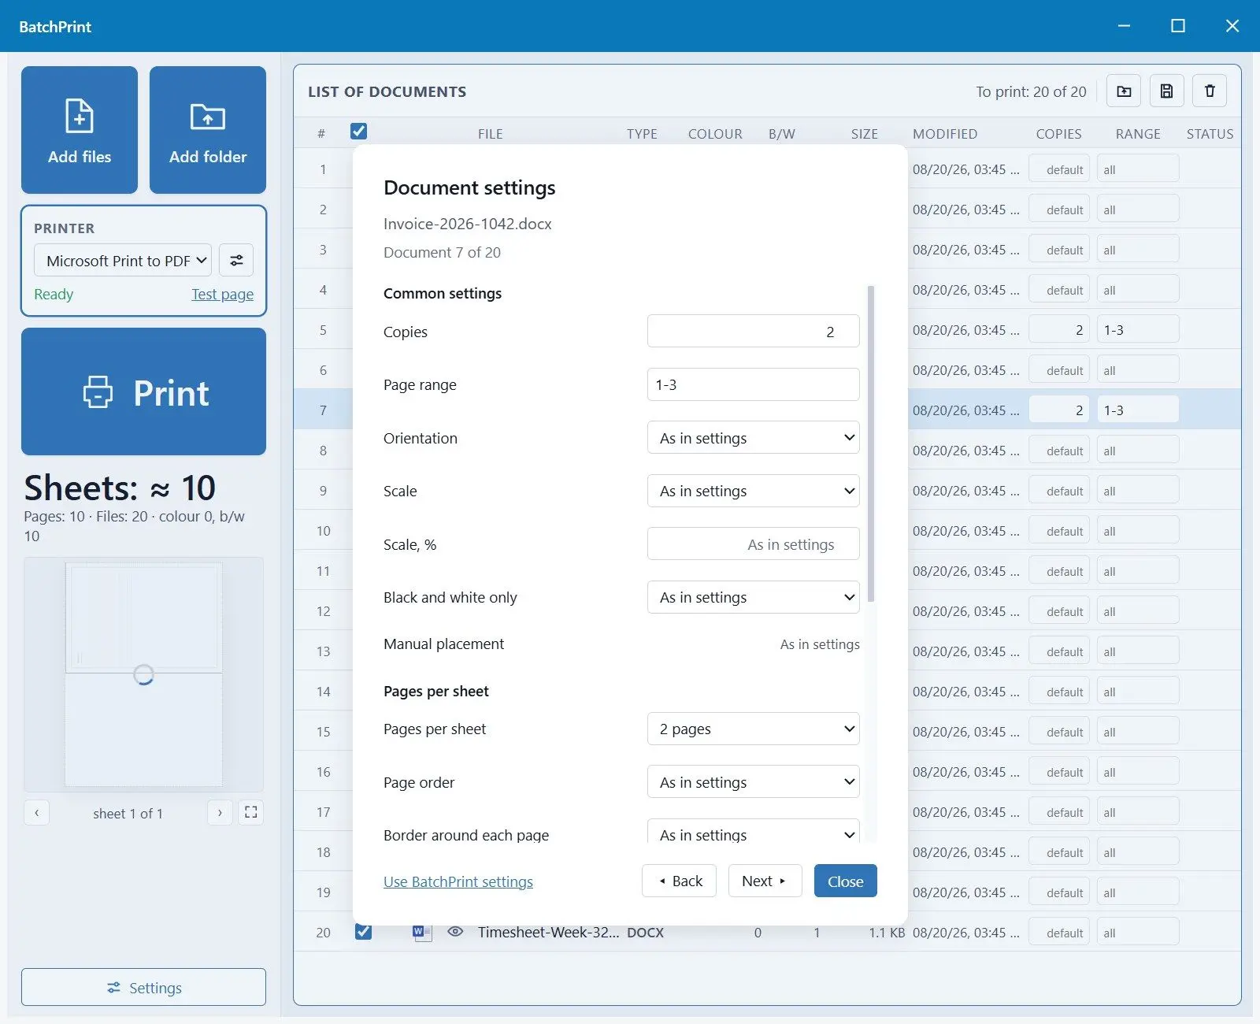
Task: Click the Page range field showing 1-3
Action: coord(753,384)
